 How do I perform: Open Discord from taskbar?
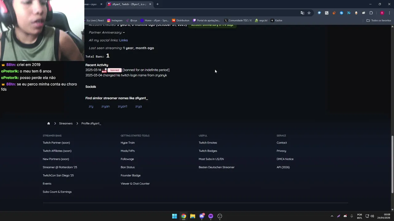click(202, 216)
